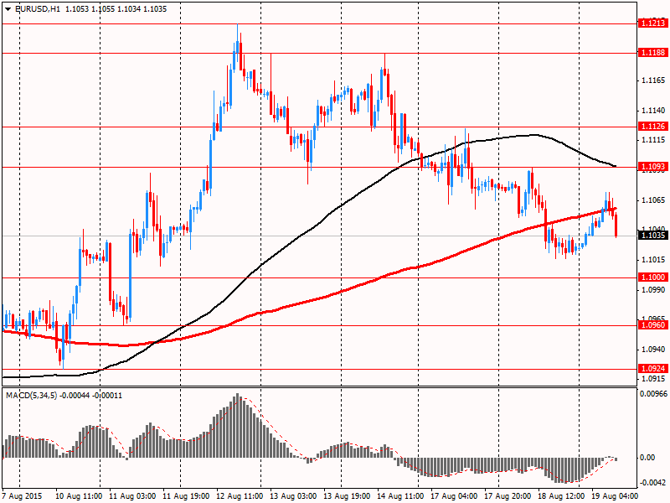Open the chart menu triangle beside EURUSD,H1
Screen dimensions: 670x503
click(8, 9)
